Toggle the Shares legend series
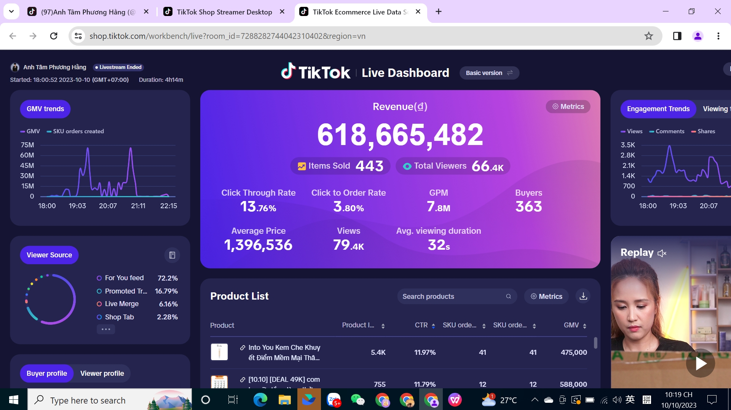731x410 pixels. [703, 131]
